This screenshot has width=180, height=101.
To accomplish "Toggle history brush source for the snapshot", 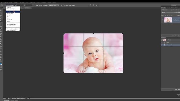I will [162, 40].
